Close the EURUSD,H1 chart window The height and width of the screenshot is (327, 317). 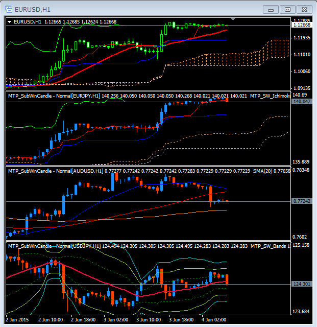click(305, 10)
